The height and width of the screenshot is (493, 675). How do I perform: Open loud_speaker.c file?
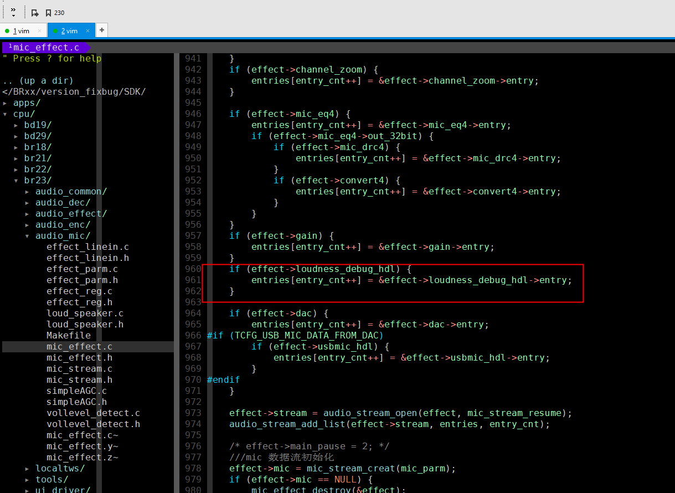tap(85, 314)
